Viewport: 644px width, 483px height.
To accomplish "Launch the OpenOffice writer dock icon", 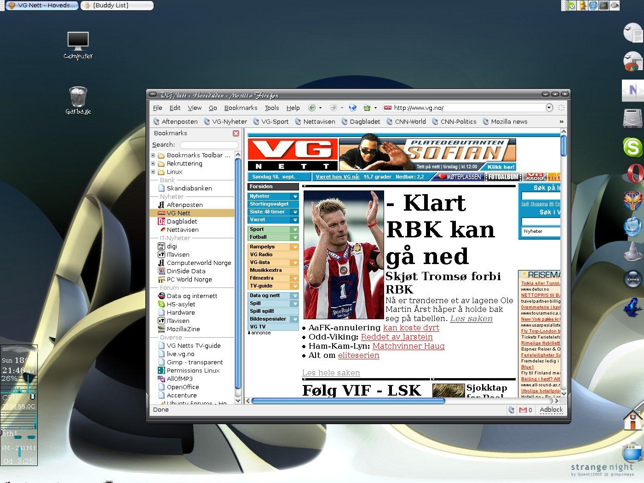I will pyautogui.click(x=632, y=34).
